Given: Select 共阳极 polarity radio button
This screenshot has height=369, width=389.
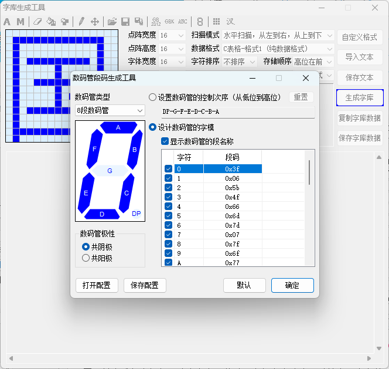Looking at the screenshot, I should 86,258.
